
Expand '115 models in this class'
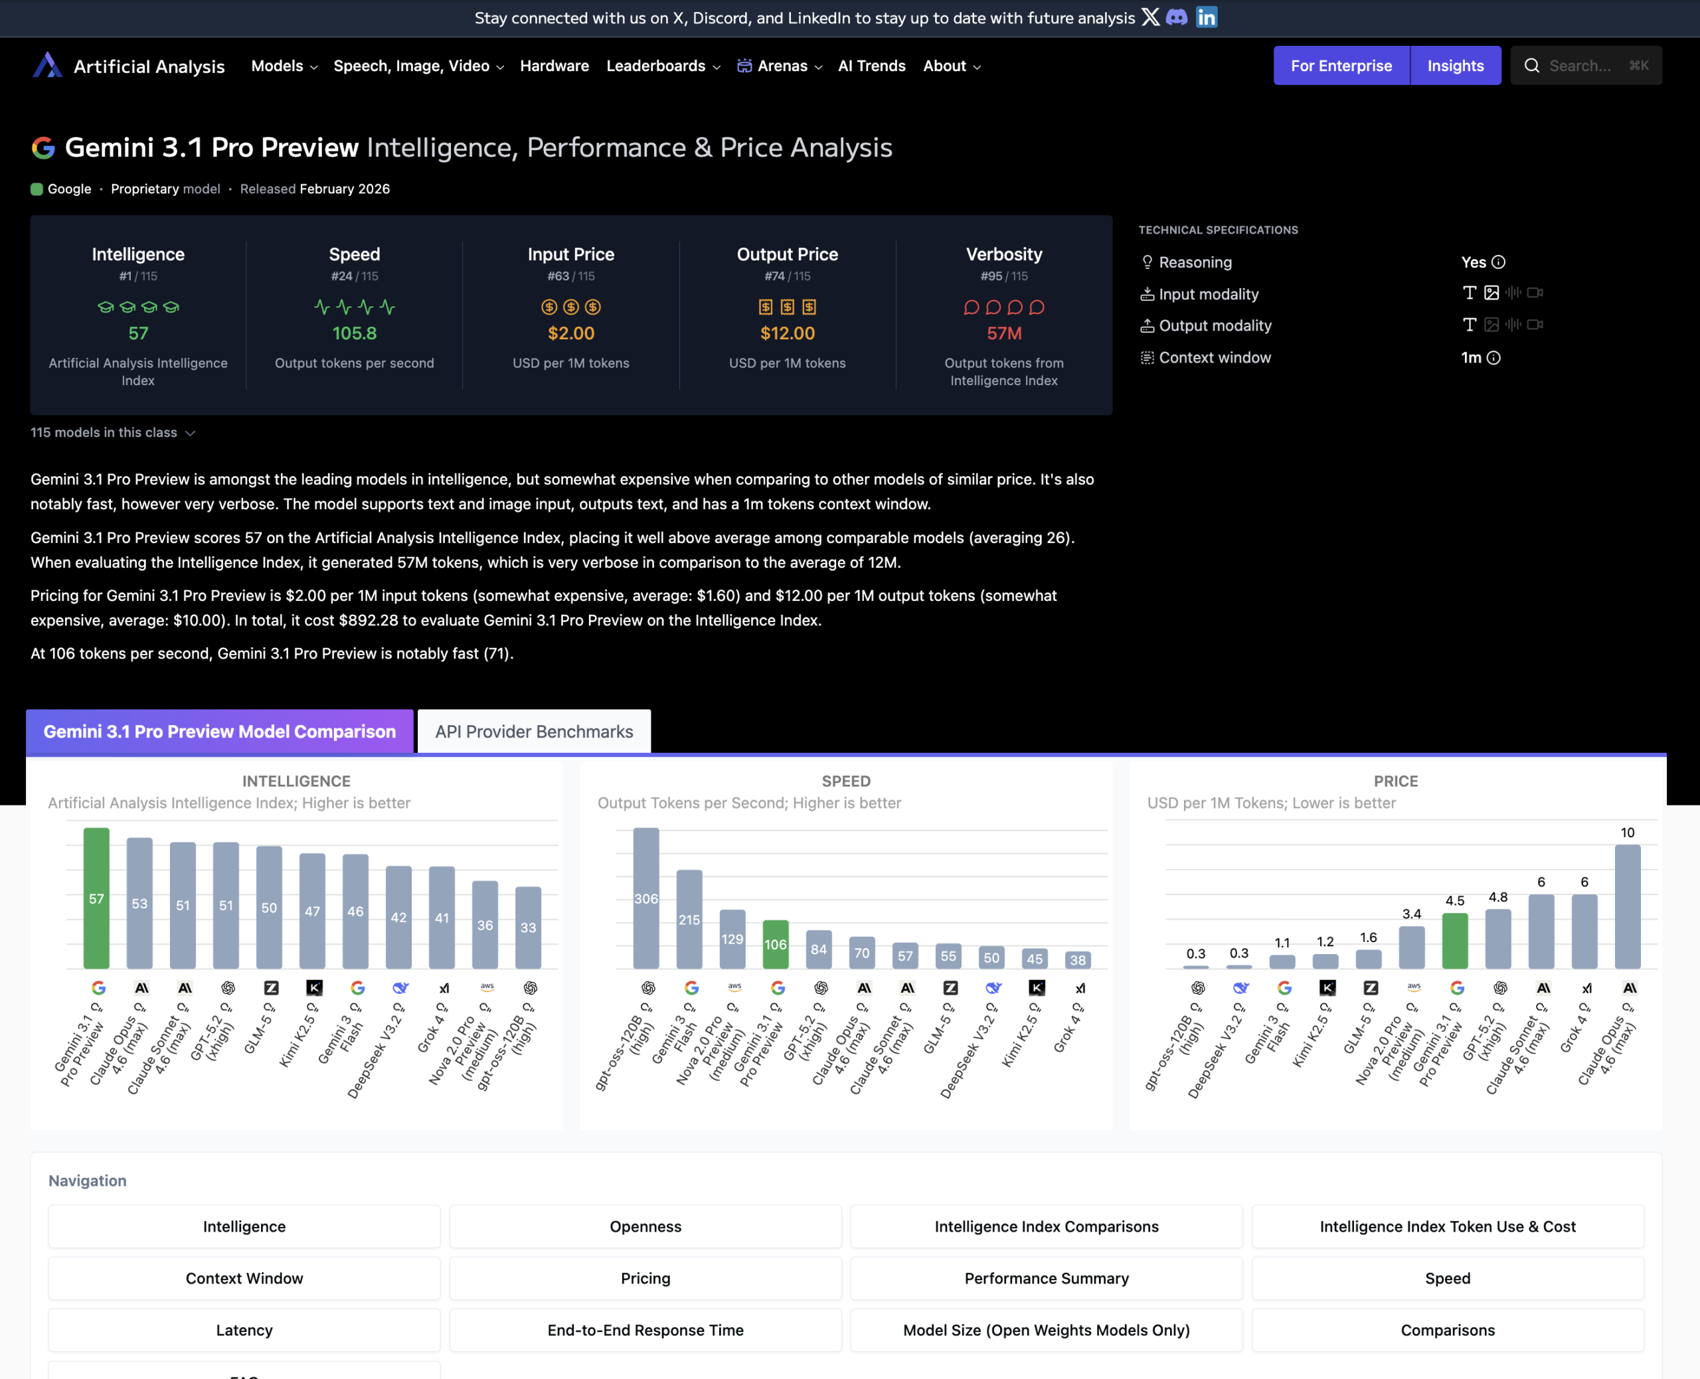coord(113,432)
